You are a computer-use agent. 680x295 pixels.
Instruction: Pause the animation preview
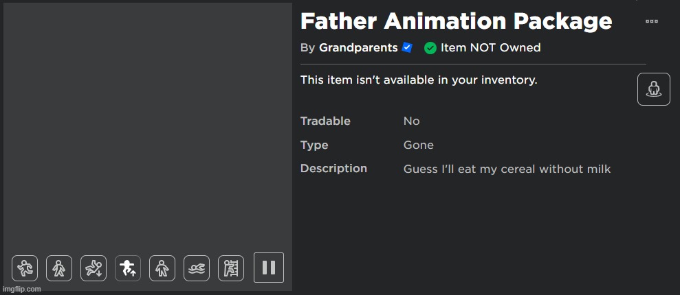click(x=269, y=268)
